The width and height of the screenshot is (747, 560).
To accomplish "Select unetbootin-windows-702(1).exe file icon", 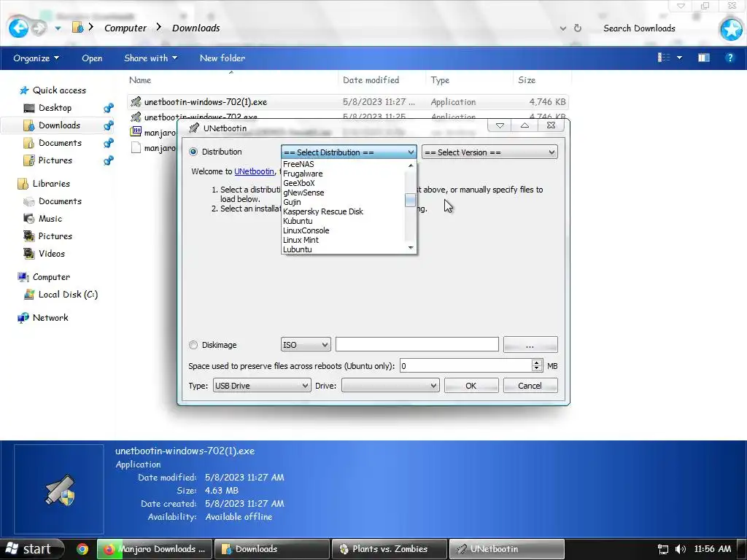I will tap(136, 101).
